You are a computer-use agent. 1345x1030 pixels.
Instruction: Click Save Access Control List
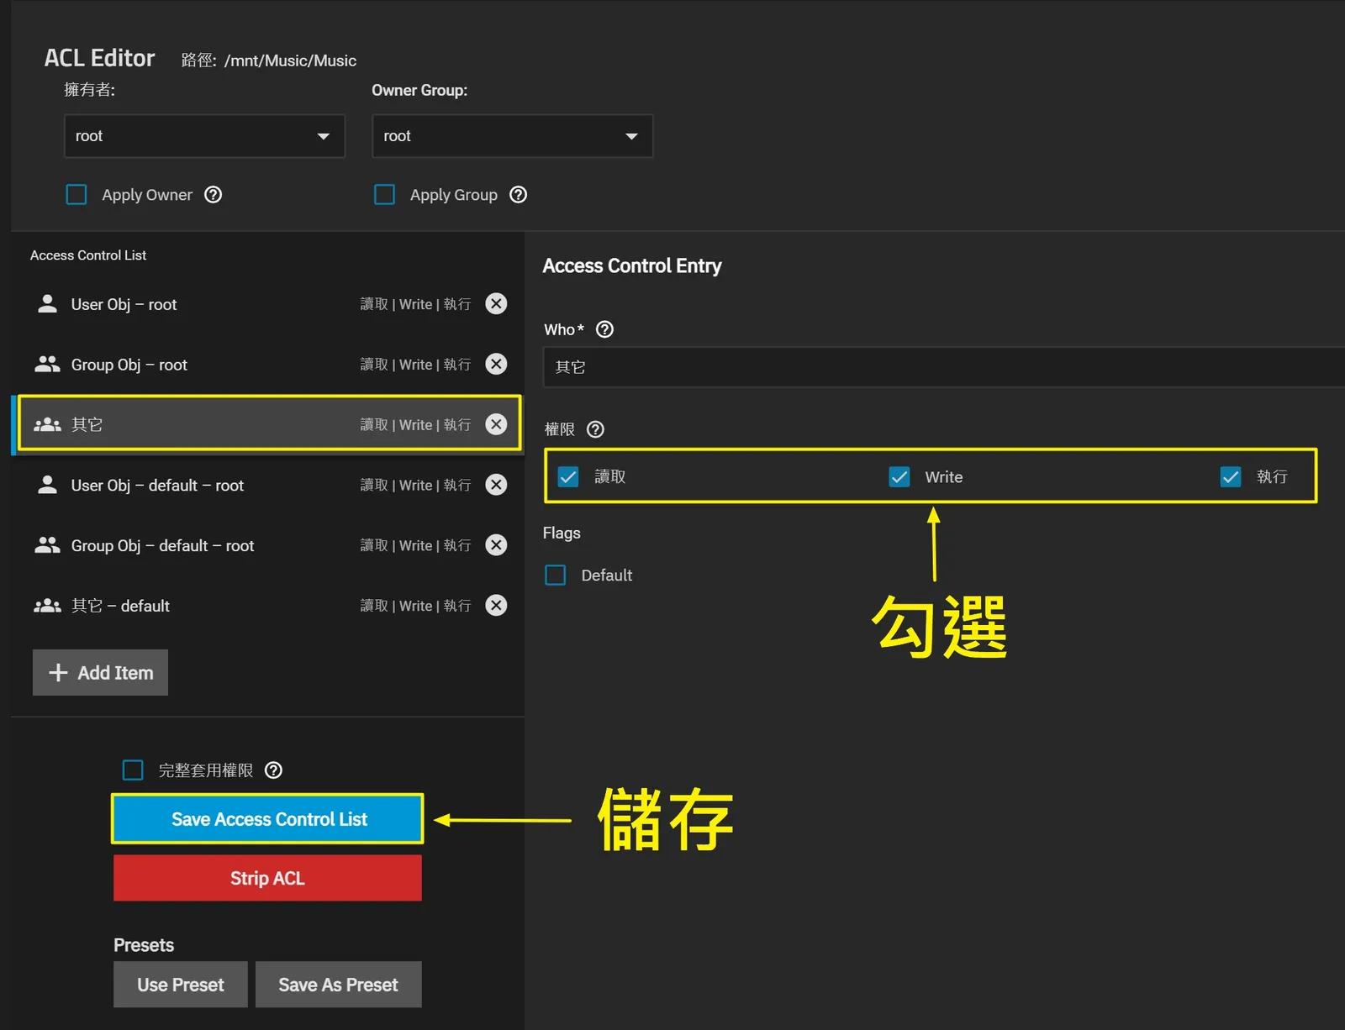point(267,819)
